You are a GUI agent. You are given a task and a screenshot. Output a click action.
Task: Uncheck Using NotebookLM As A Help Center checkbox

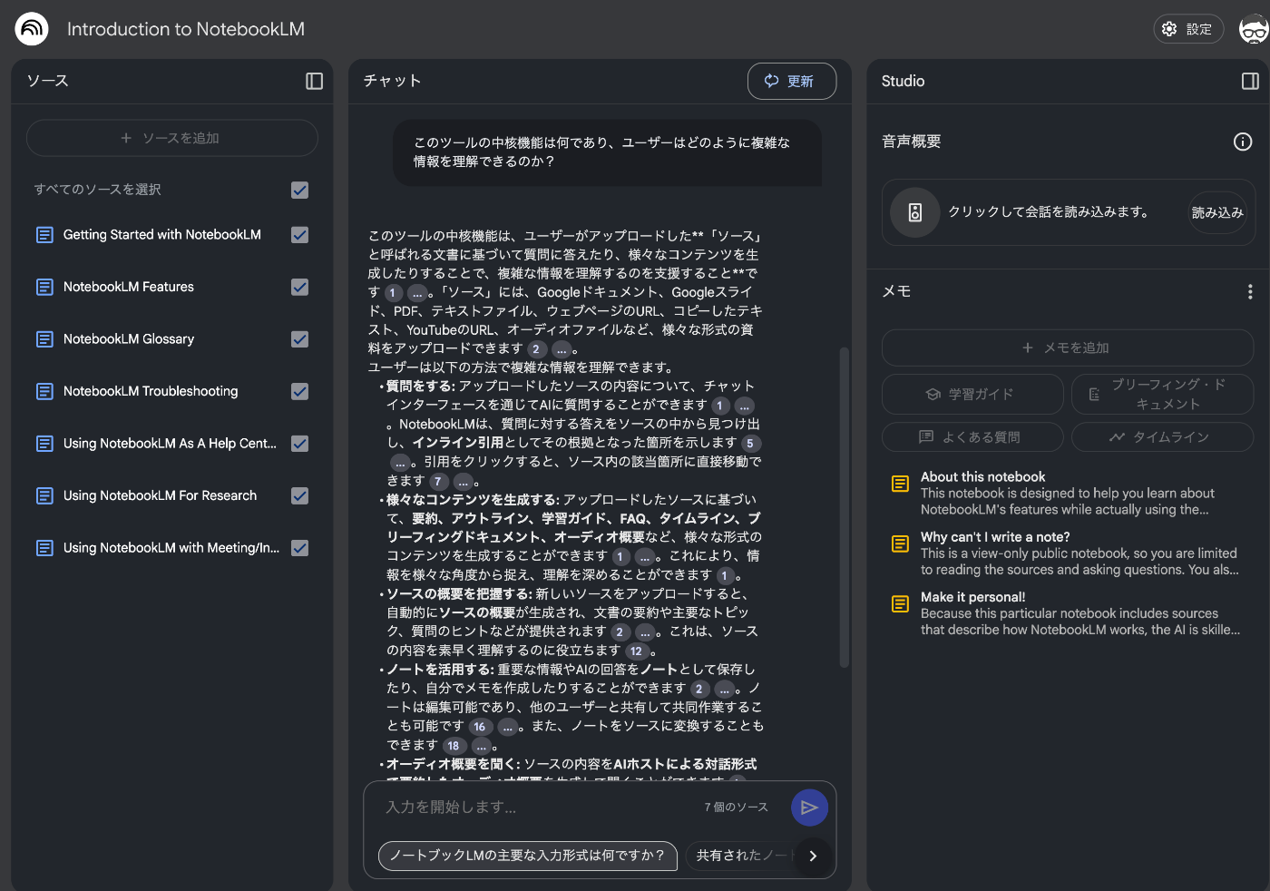tap(300, 444)
